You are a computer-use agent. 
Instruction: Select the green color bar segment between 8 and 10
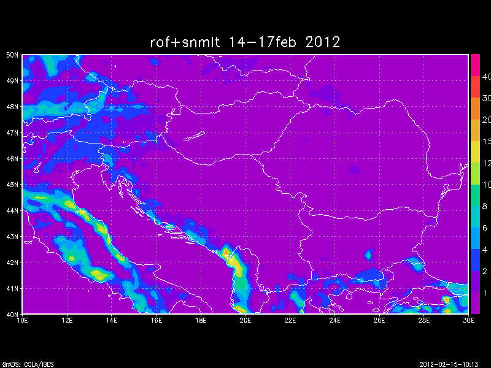(475, 195)
